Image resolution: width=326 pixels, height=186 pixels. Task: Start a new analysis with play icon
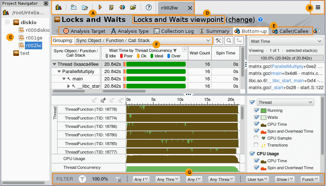(100, 7)
